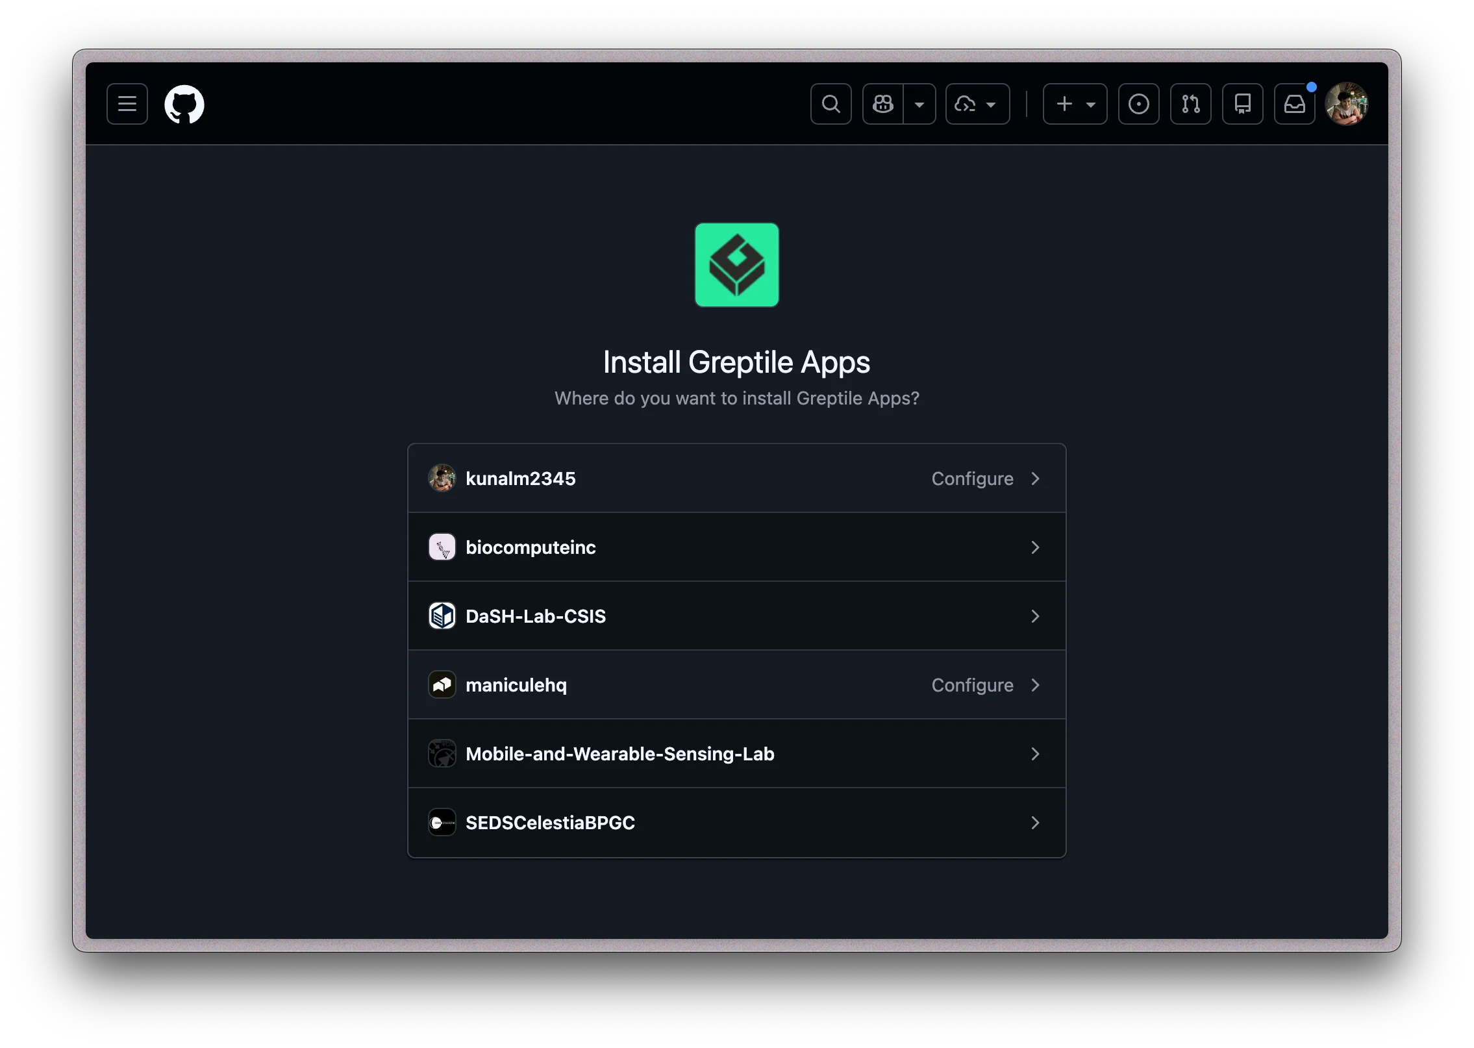Expand the Copilot dropdown arrow
1474x1048 pixels.
coord(919,104)
